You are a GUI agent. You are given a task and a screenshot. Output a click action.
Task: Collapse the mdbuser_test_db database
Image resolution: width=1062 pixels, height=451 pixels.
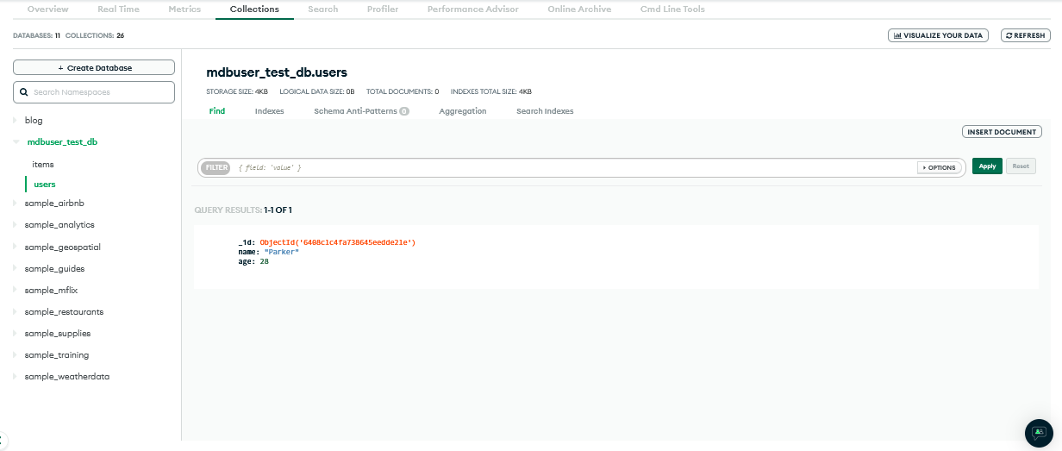pos(16,142)
